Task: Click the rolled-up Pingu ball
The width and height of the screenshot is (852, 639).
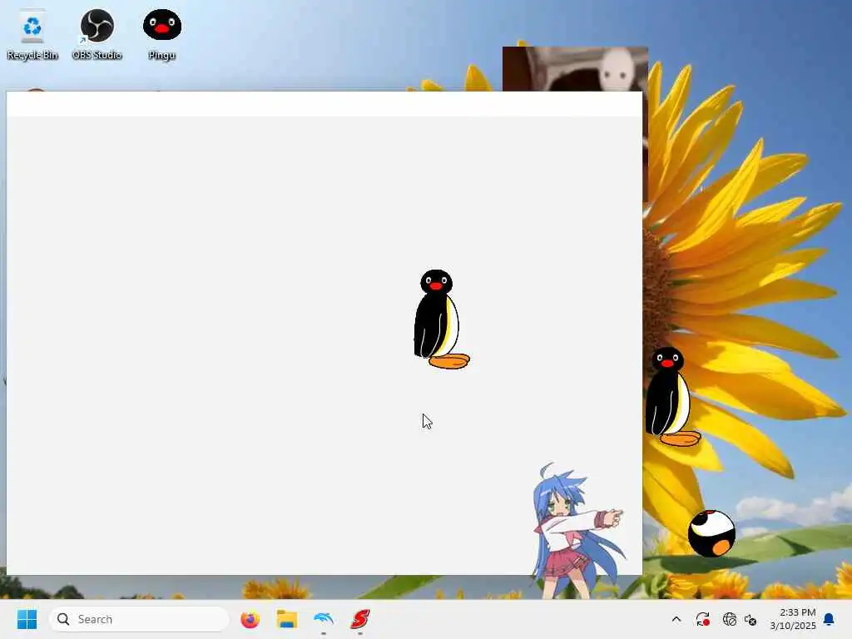Action: [711, 533]
